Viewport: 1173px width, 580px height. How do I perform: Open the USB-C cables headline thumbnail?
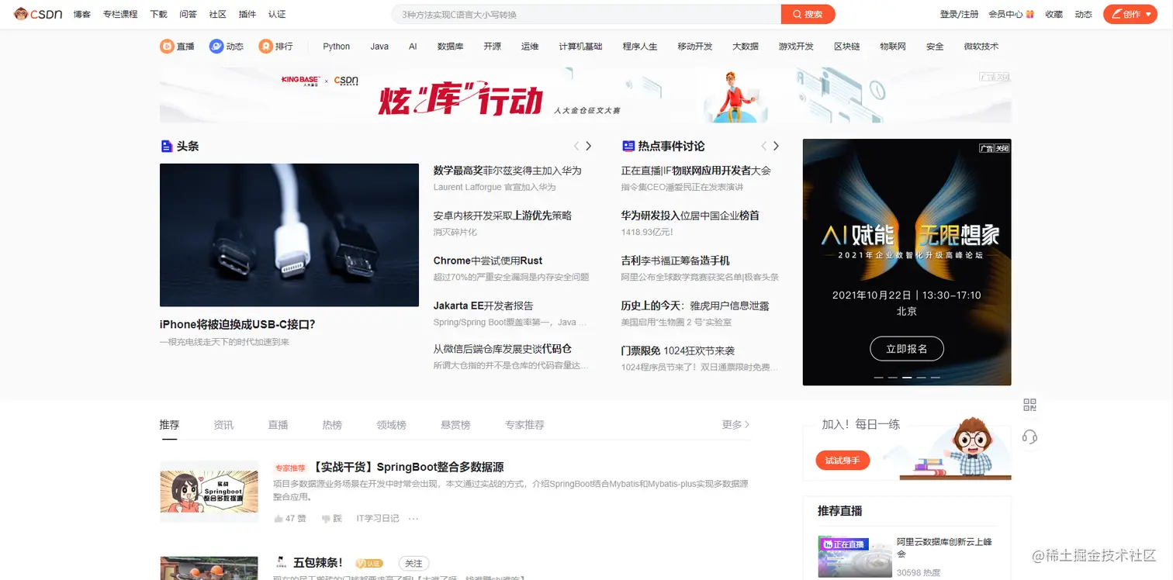289,235
